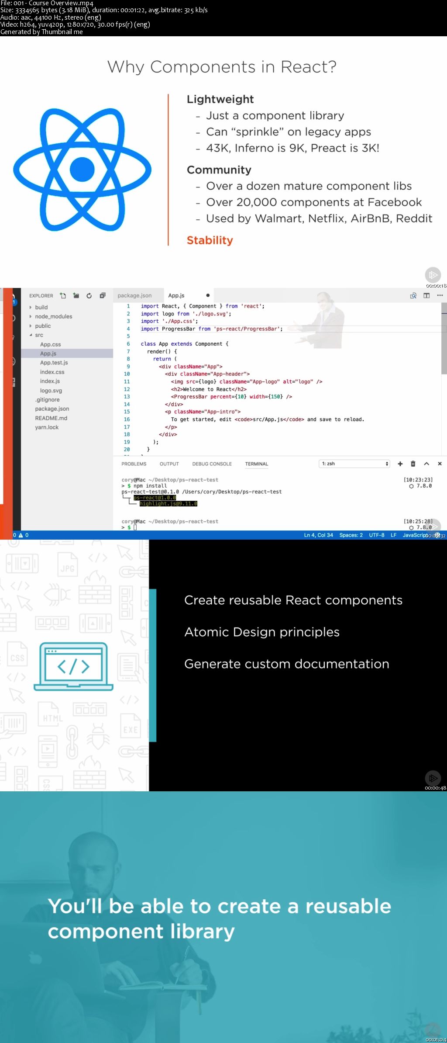Viewport: 447px width, 1043px height.
Task: Open the editor's Open Changes icon
Action: [413, 296]
